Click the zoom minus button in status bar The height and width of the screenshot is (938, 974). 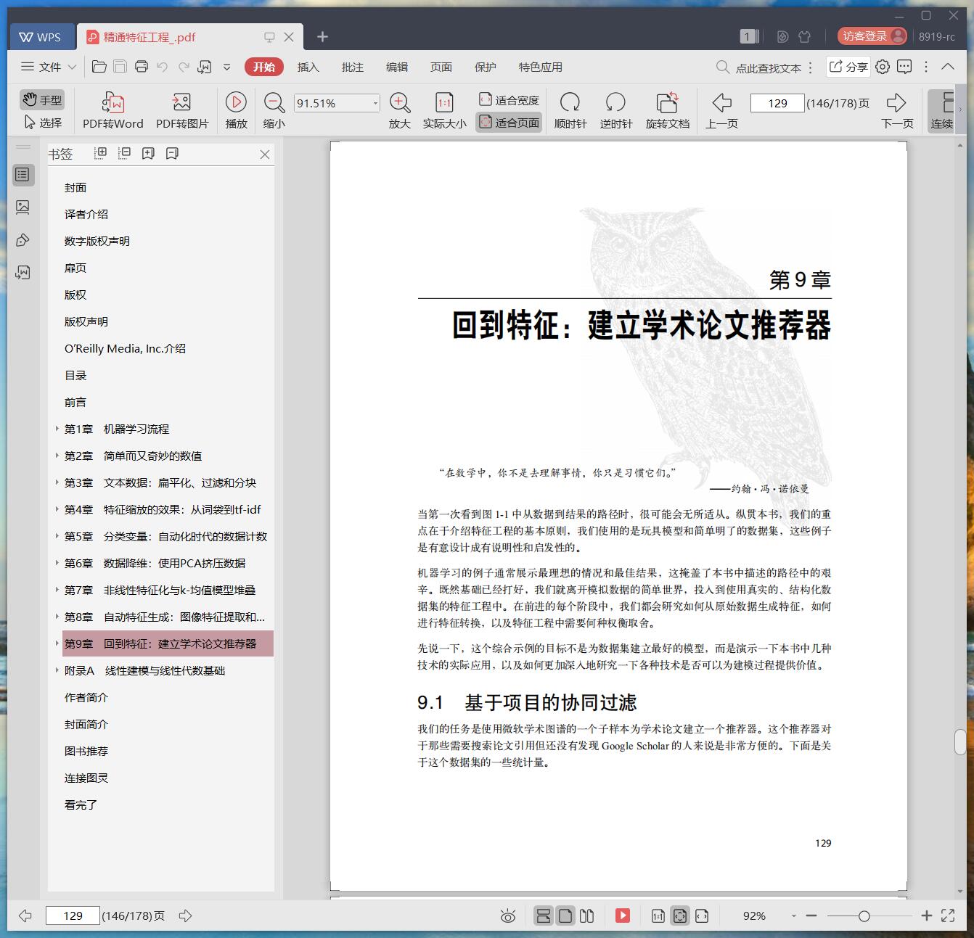click(811, 916)
